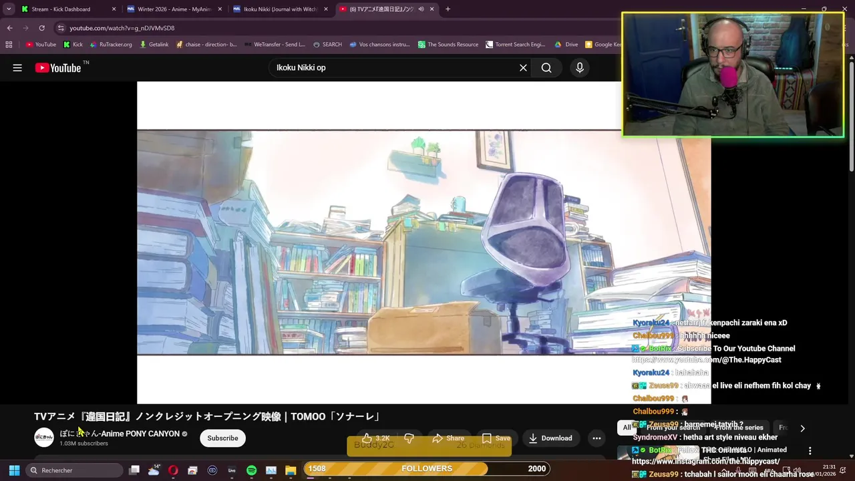This screenshot has width=855, height=481.
Task: Save video to a playlist
Action: point(496,438)
